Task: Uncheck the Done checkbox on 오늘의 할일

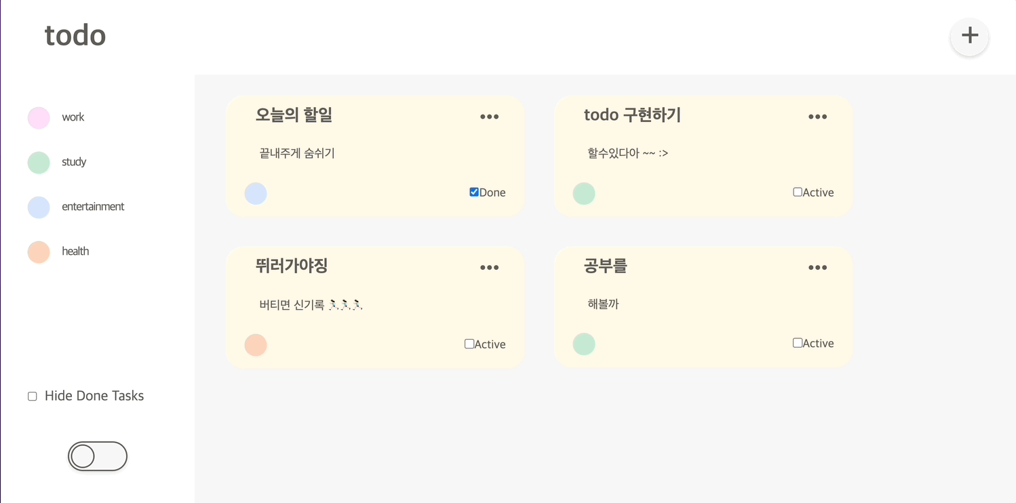Action: click(x=474, y=192)
